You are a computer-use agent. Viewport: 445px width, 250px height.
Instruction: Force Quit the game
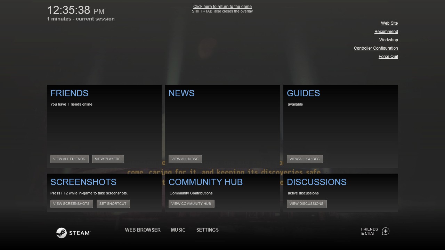388,57
